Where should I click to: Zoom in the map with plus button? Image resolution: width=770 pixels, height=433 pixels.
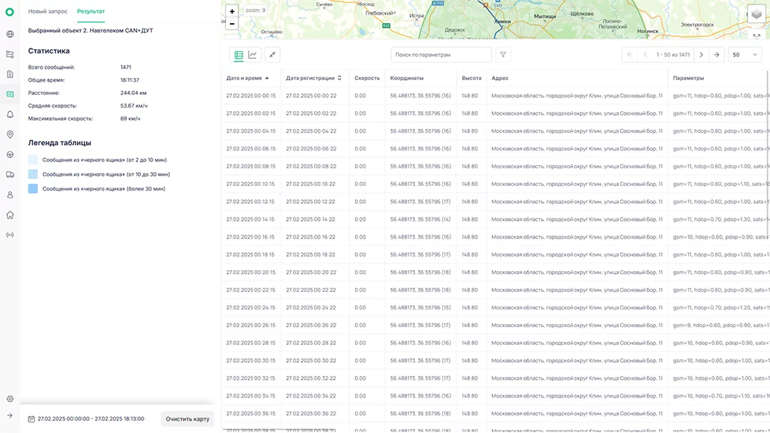pos(231,12)
